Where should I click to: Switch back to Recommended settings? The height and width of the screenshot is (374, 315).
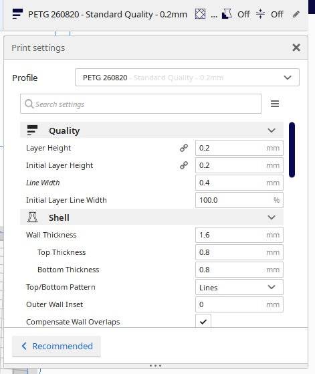[57, 347]
